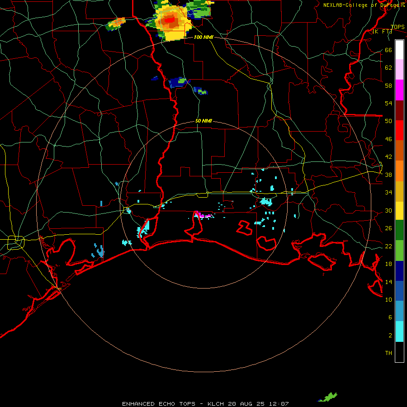Pick the light green legend swatch
The image size is (407, 407).
point(399,251)
